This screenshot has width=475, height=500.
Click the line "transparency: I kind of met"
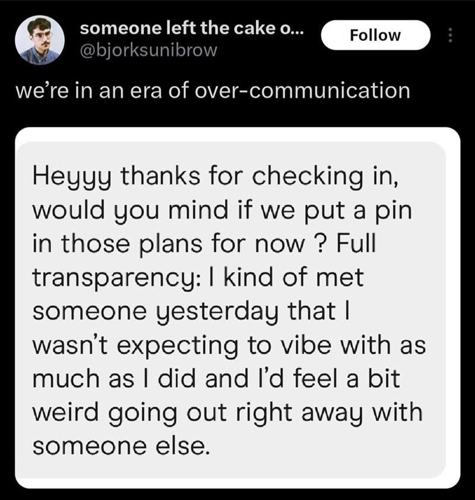[x=198, y=278]
